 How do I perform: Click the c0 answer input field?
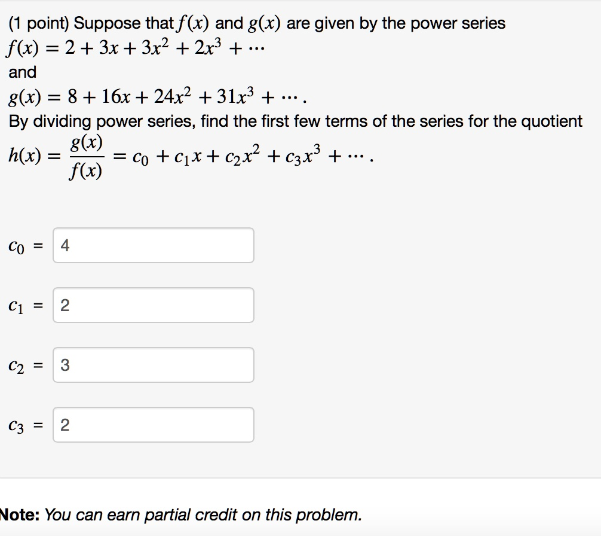(x=153, y=245)
